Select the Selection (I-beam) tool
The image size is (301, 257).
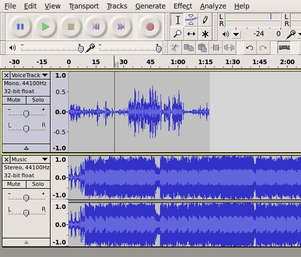178,20
